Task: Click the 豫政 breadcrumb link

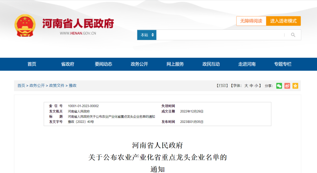Action: 72,85
